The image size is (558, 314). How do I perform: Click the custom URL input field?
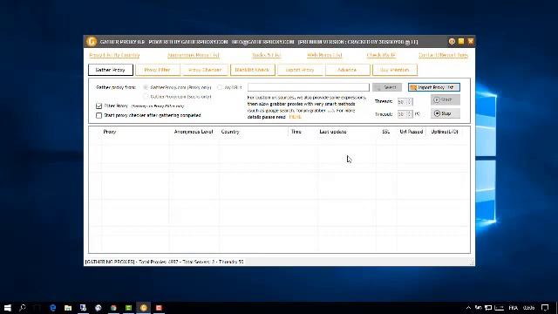click(x=309, y=87)
